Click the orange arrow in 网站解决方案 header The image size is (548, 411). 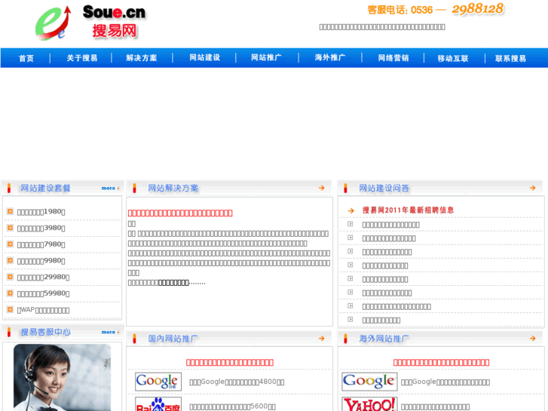click(x=322, y=189)
